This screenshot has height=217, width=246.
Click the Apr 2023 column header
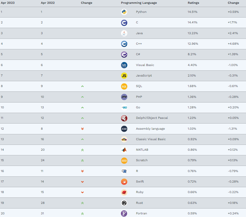pyautogui.click(x=8, y=3)
